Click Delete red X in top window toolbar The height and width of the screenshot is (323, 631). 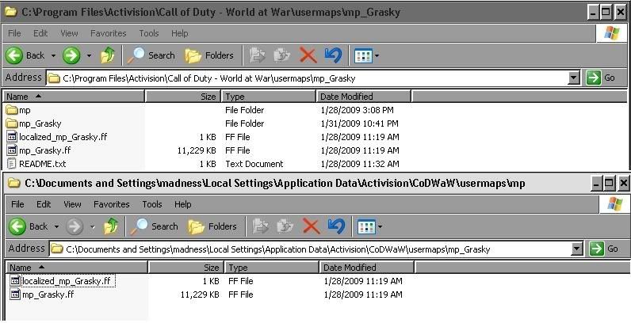[308, 55]
